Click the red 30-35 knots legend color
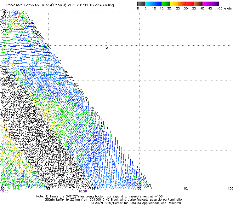This screenshot has height=205, width=233. point(190,4)
